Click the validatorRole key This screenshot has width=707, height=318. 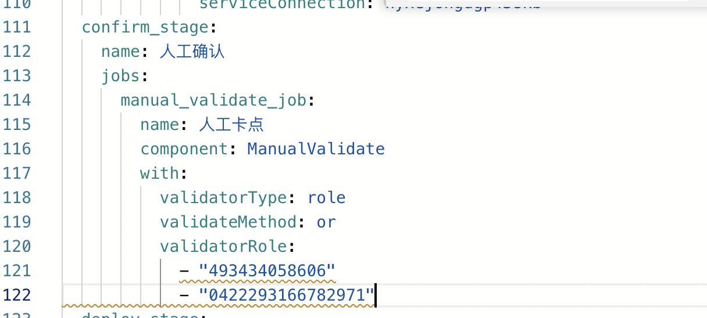click(223, 247)
